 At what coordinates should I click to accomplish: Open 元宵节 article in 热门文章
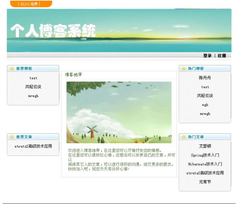point(205,182)
